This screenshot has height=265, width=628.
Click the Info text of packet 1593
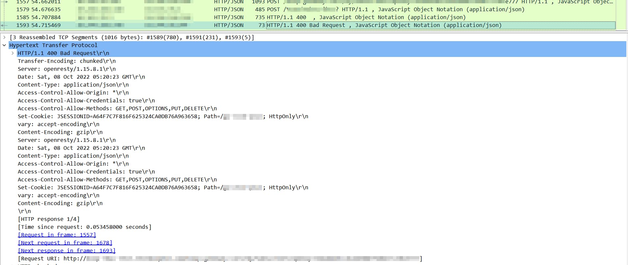coord(384,25)
